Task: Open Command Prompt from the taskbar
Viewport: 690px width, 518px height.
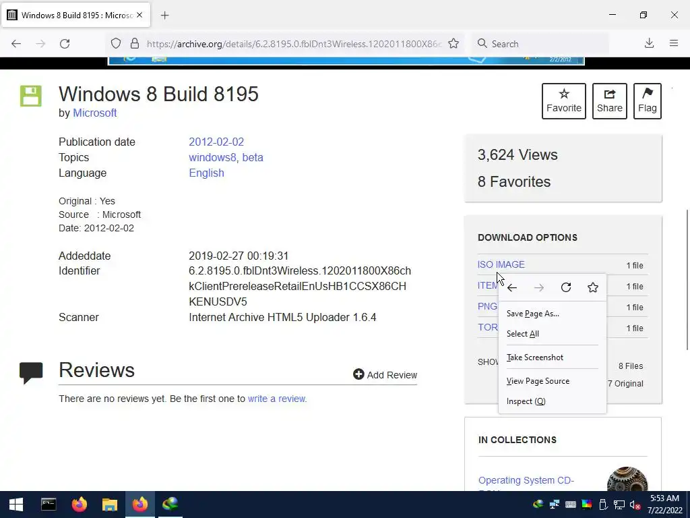Action: 49,505
